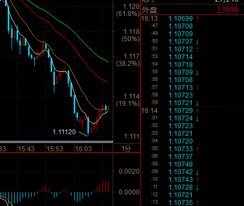Screen dimensions: 244x206
Task: Select tick price 1.10735
Action: click(181, 203)
